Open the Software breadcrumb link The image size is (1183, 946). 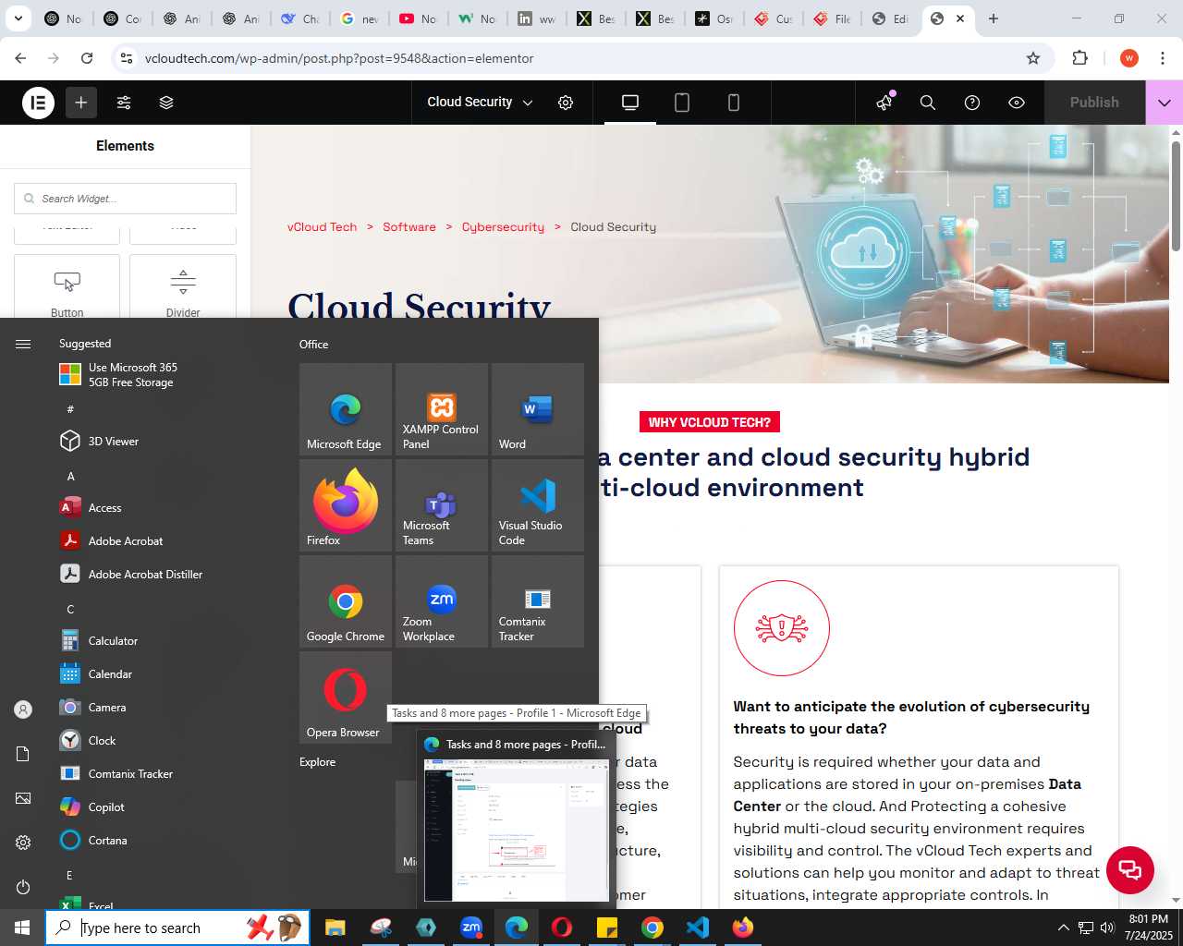(409, 227)
